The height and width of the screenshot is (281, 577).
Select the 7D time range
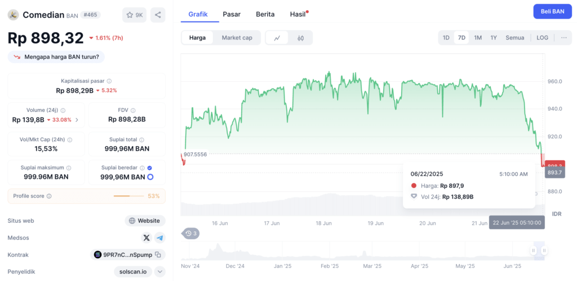pos(461,38)
